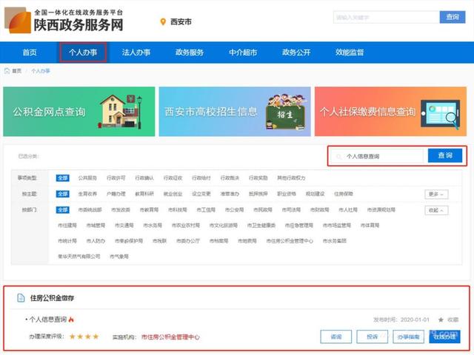Select 全部 filter in 按部门 row
This screenshot has height=355, width=474.
pyautogui.click(x=63, y=210)
